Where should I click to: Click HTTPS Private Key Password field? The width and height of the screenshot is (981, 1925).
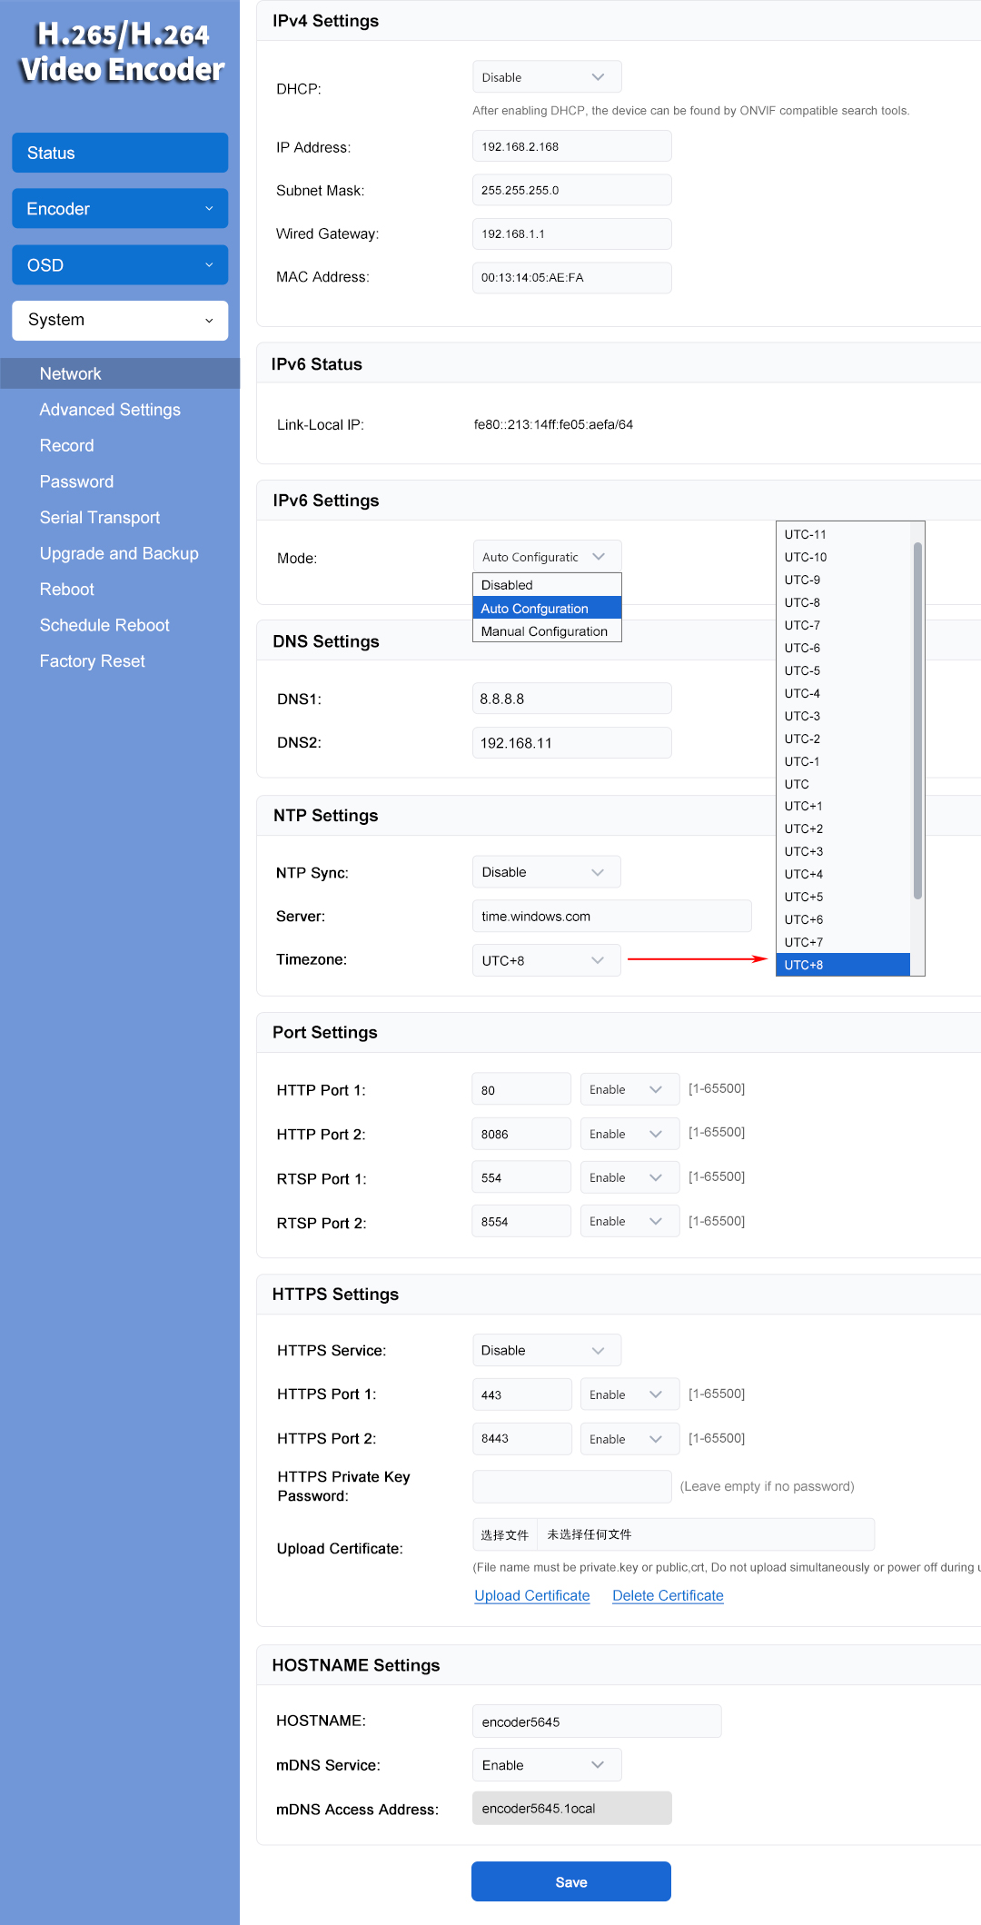coord(572,1486)
